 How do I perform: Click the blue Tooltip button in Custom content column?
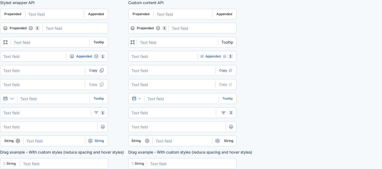tap(228, 99)
